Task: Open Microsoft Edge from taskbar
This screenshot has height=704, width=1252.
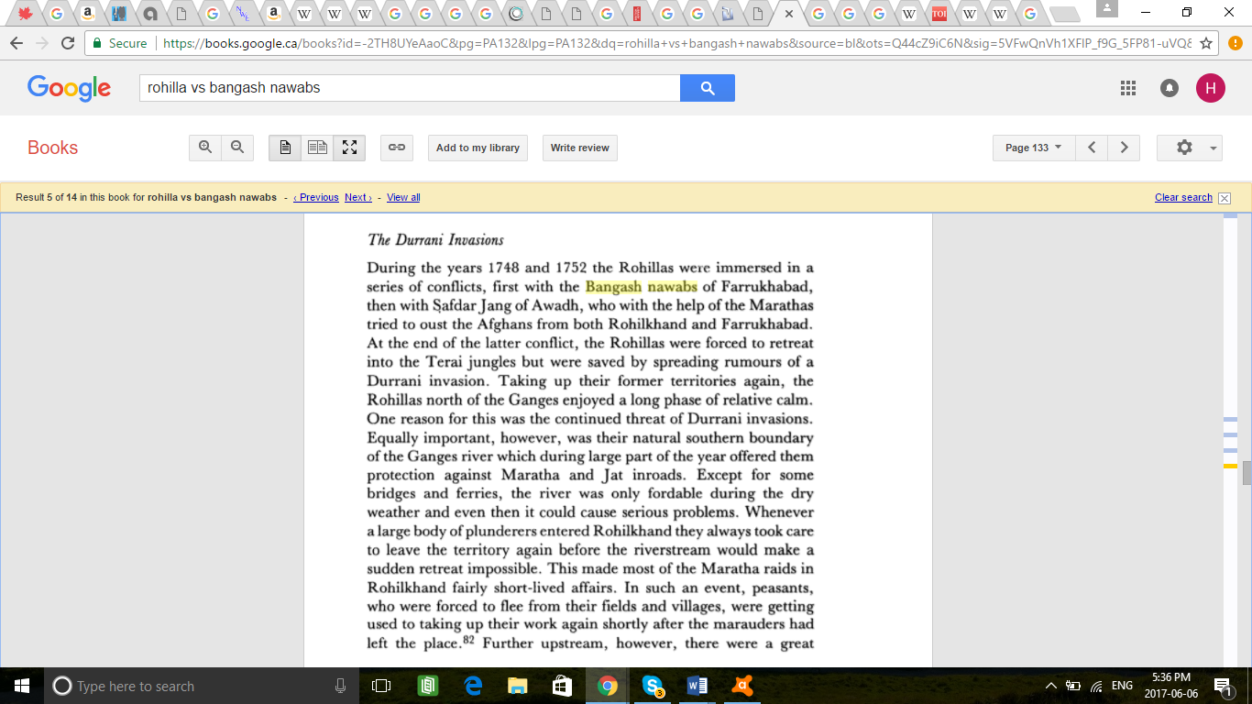Action: click(x=473, y=686)
